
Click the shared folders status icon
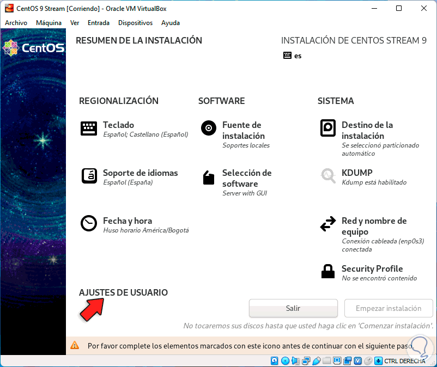pos(326,360)
